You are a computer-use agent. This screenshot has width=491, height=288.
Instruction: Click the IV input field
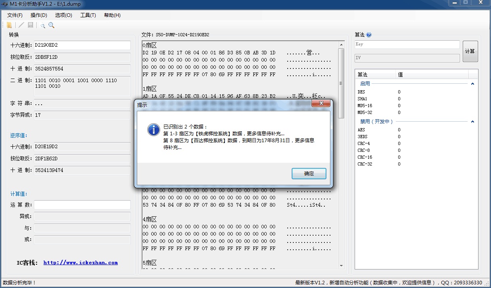point(407,58)
